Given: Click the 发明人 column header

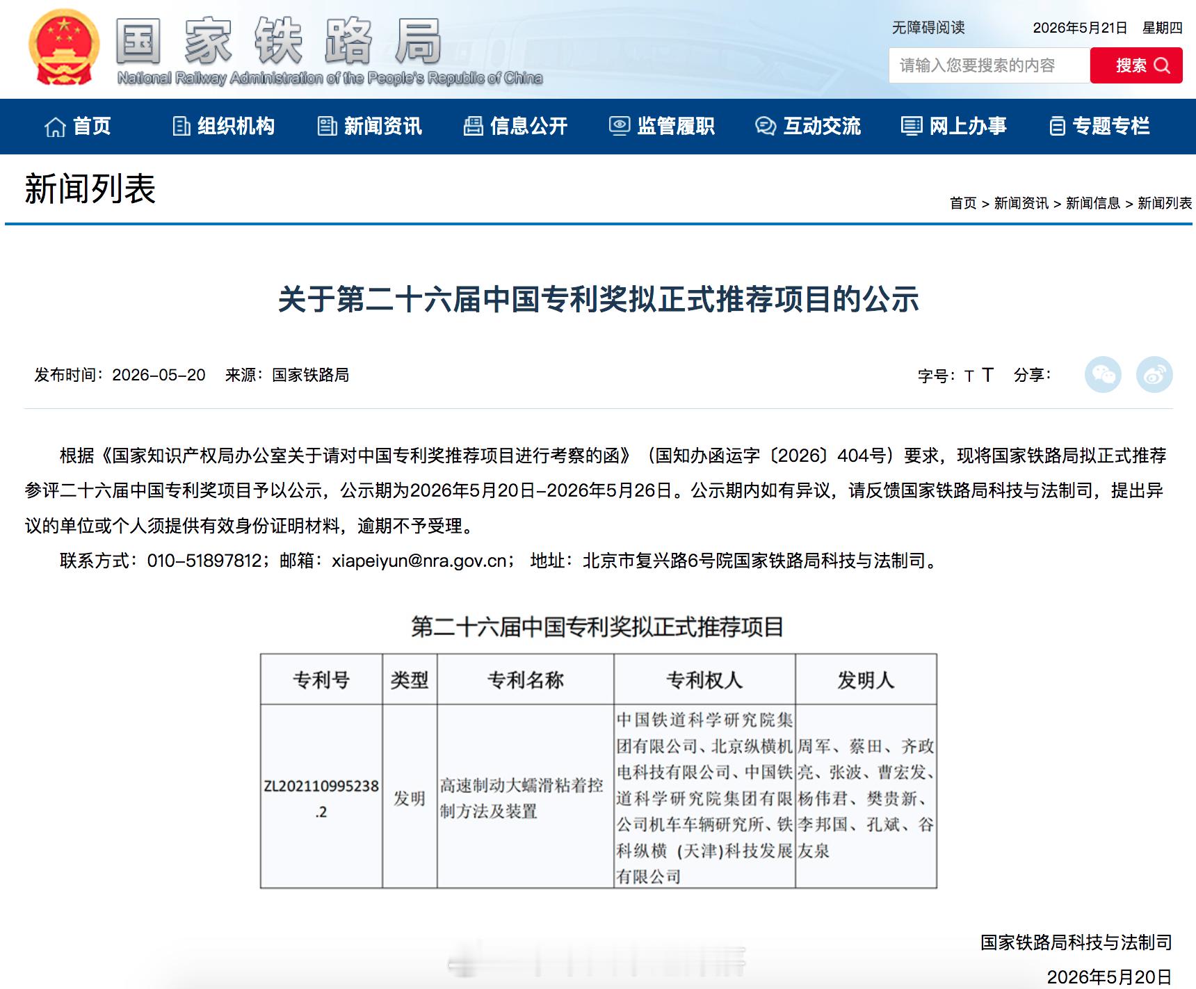Looking at the screenshot, I should tap(866, 680).
